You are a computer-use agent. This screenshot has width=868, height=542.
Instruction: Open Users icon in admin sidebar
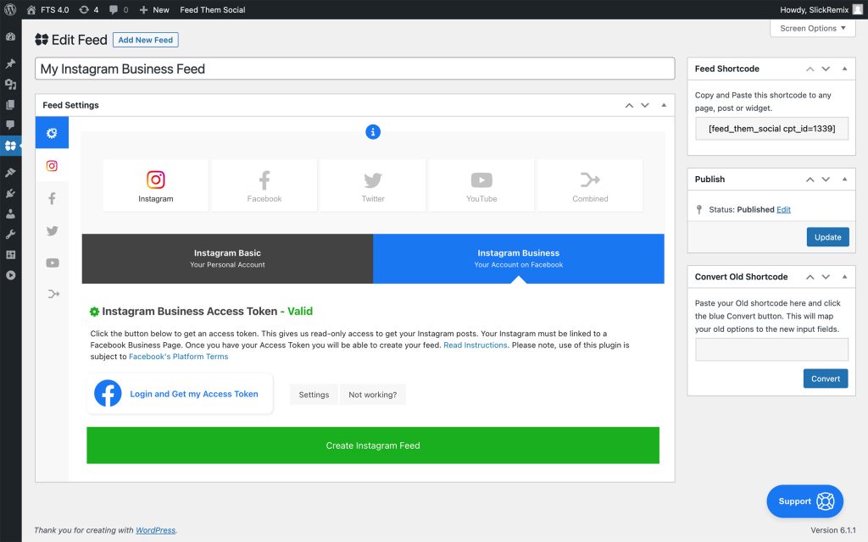(x=10, y=214)
